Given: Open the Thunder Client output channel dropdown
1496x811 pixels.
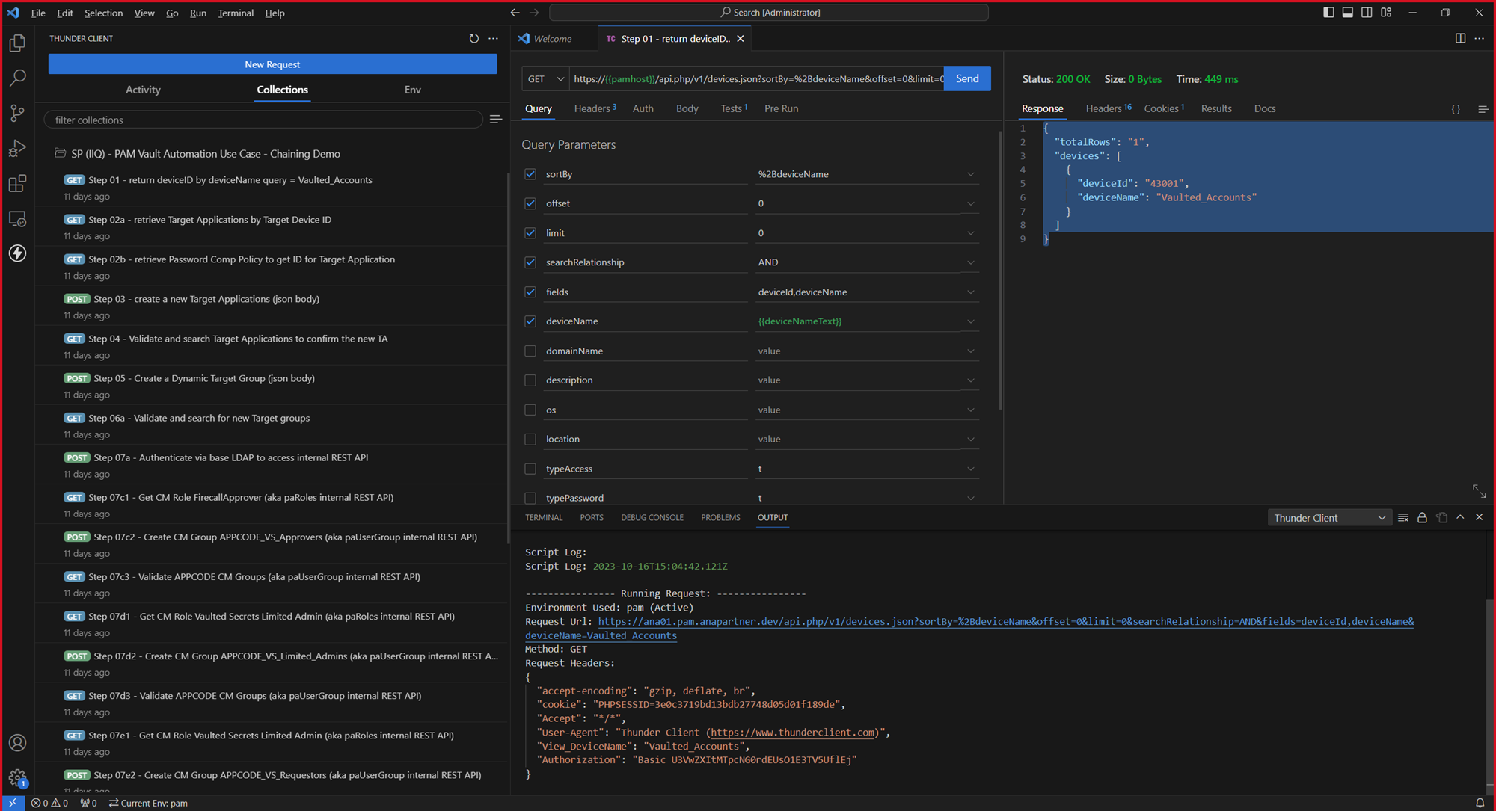Looking at the screenshot, I should [1329, 518].
